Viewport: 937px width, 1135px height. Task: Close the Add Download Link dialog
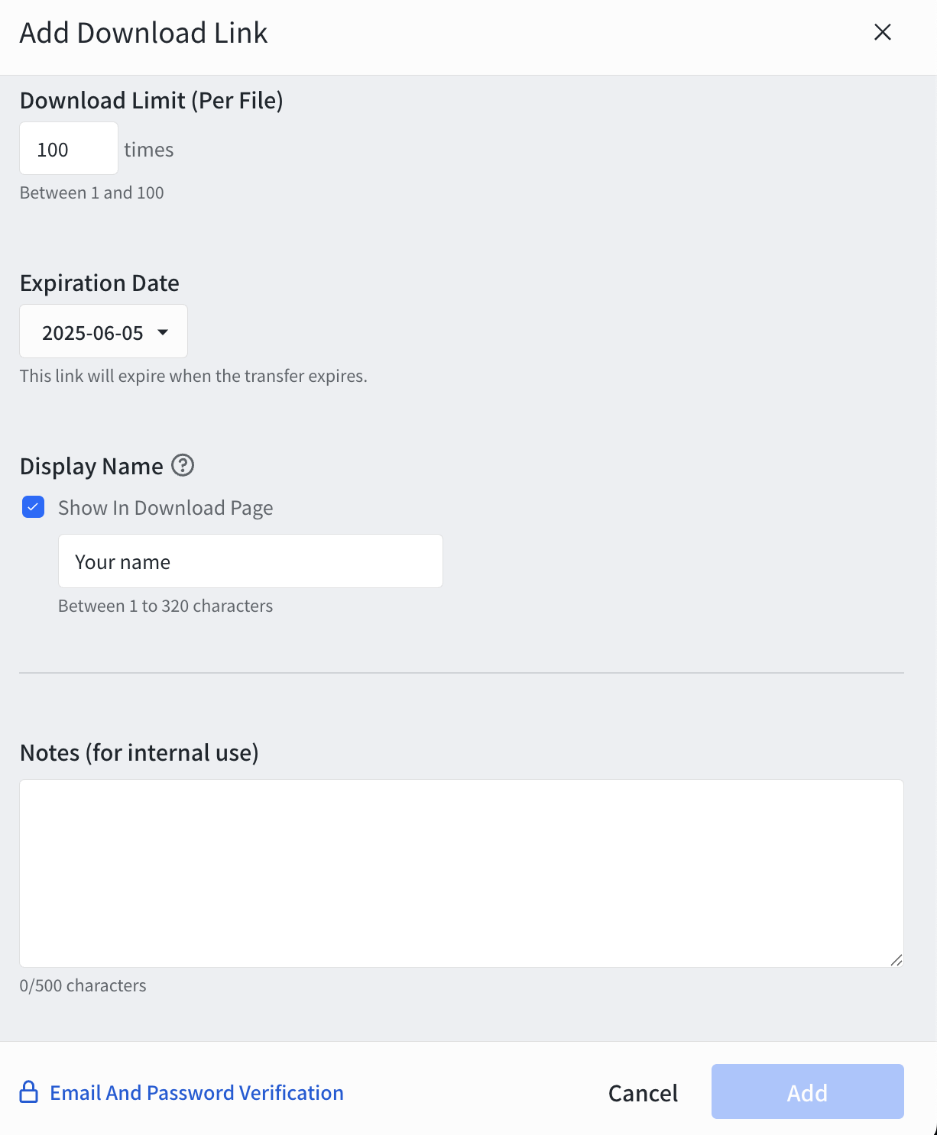pyautogui.click(x=883, y=32)
